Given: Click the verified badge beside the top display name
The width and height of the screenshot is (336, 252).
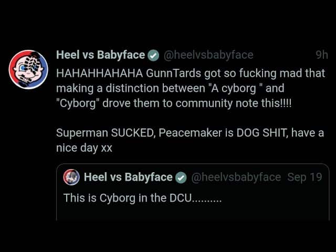Looking at the screenshot, I should click(x=153, y=55).
